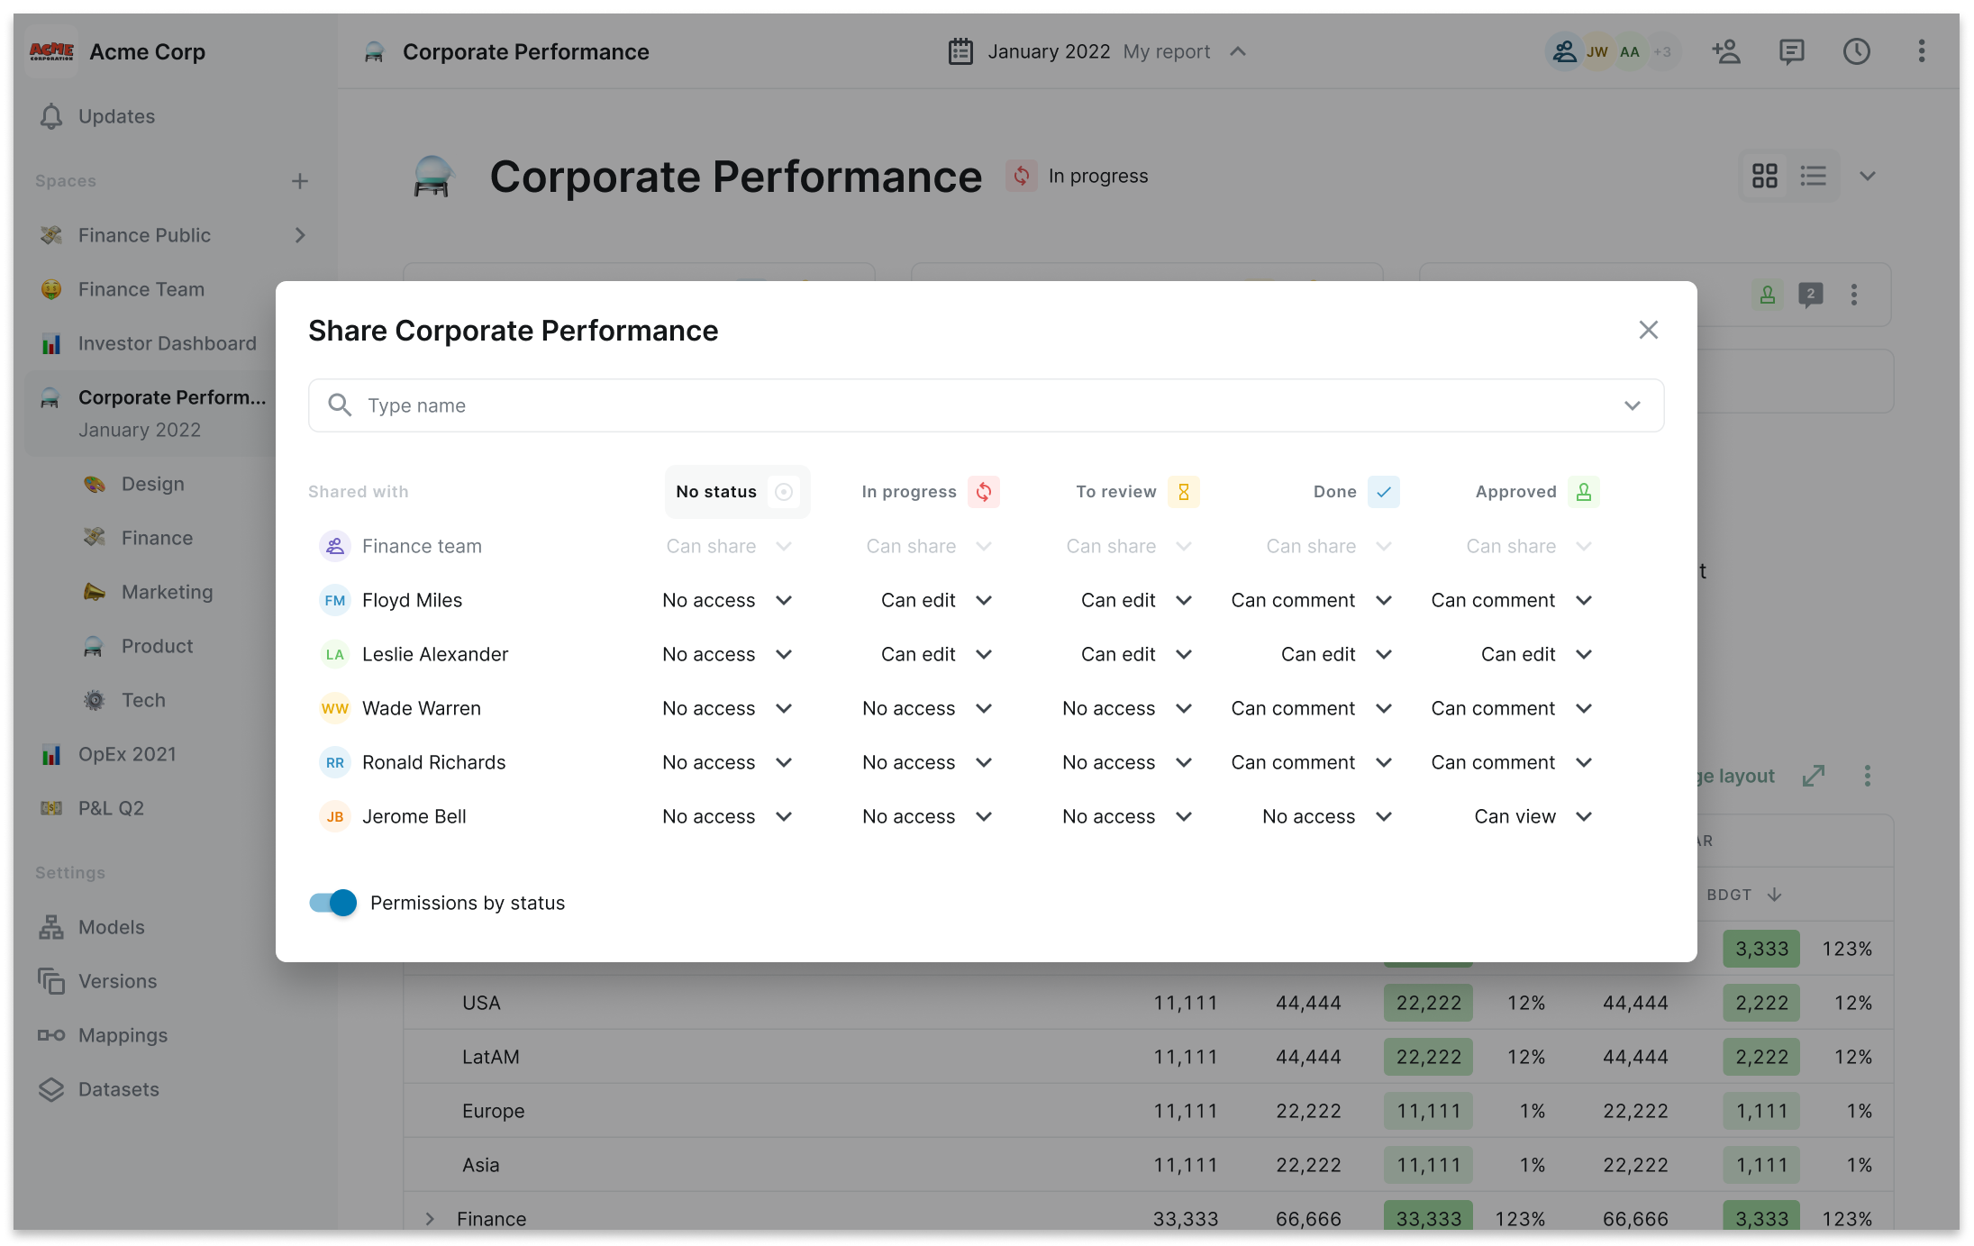The width and height of the screenshot is (1974, 1246).
Task: Switch to list layout view icon
Action: coord(1813,176)
